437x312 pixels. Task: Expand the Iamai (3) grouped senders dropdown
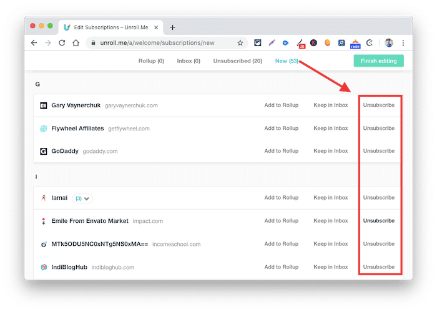82,198
